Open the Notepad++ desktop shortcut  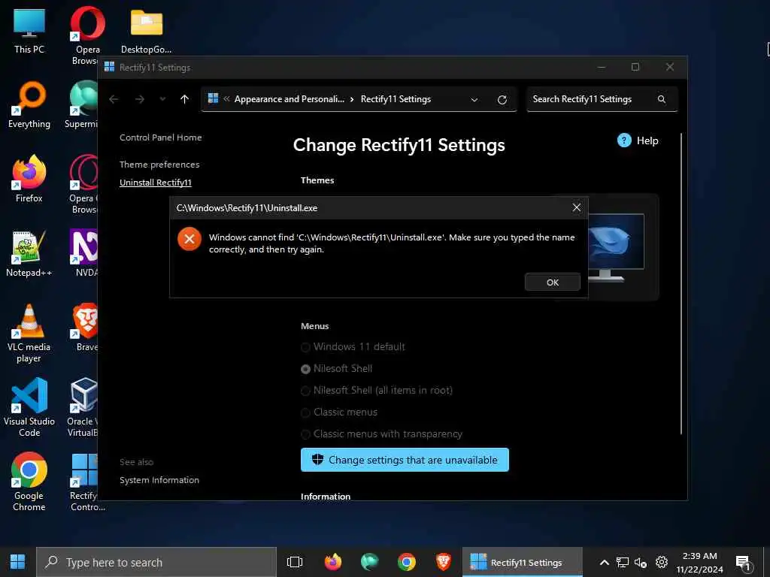coord(29,254)
